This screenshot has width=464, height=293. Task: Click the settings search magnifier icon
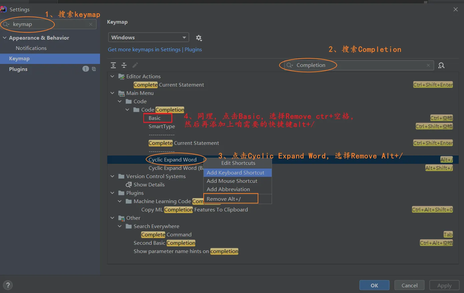(6, 24)
